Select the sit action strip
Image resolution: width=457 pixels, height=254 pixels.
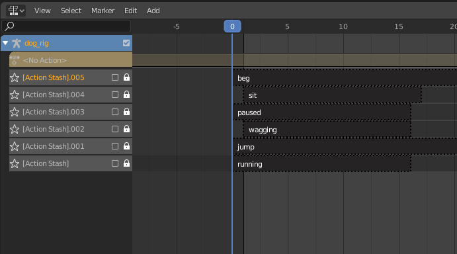(x=333, y=95)
